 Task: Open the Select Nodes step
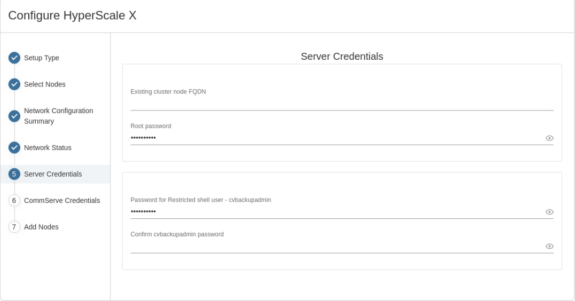tap(45, 84)
